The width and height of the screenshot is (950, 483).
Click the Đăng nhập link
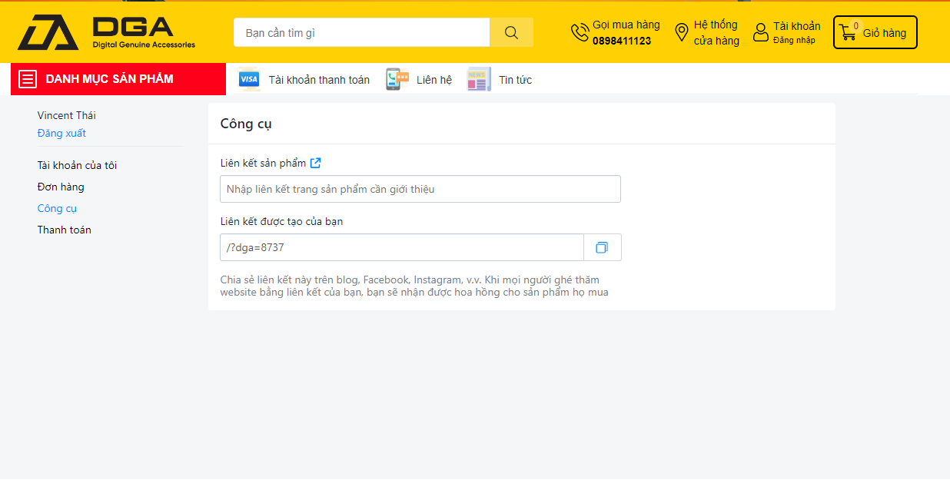tap(794, 40)
